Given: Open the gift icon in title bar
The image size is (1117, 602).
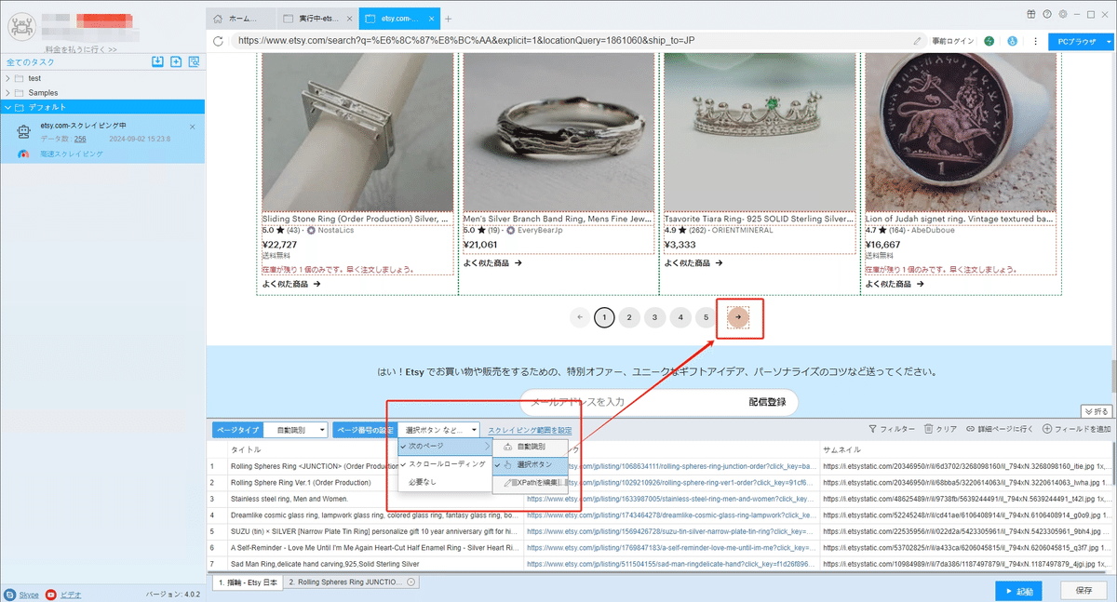Looking at the screenshot, I should tap(1031, 14).
